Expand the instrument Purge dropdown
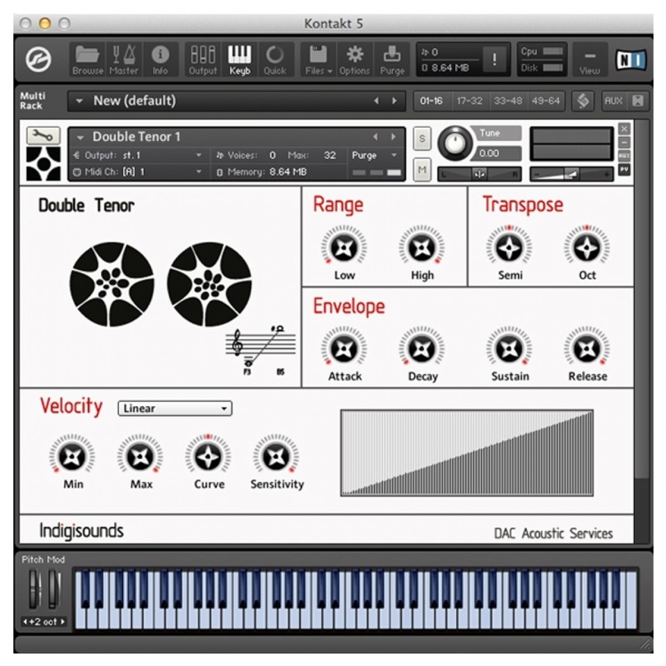 [x=374, y=155]
